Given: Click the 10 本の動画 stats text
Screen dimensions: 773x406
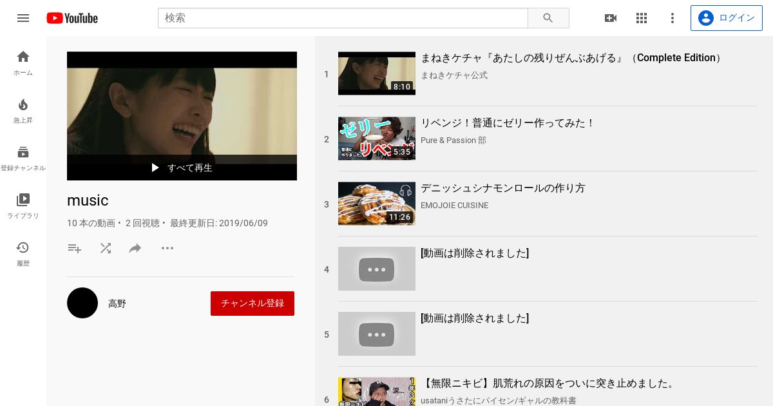Looking at the screenshot, I should [91, 224].
